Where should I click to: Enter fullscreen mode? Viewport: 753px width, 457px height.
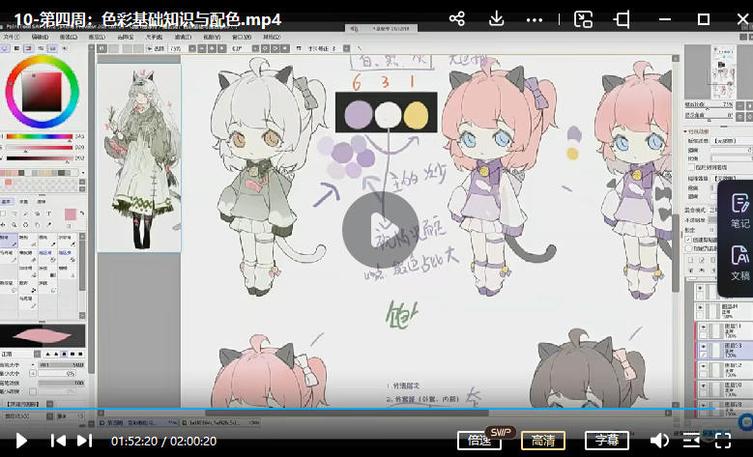723,441
